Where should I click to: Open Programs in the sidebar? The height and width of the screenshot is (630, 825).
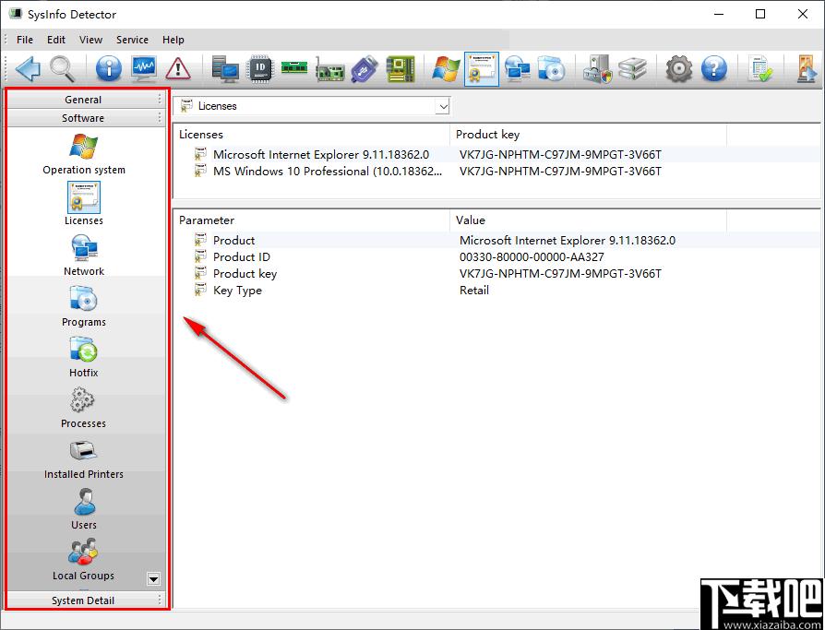[84, 306]
